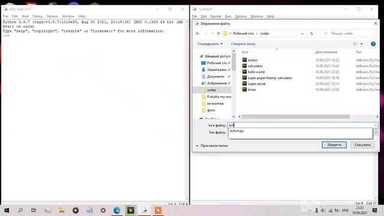Click the PyCharm icon of action file
This screenshot has height=216, width=384.
coord(244,60)
